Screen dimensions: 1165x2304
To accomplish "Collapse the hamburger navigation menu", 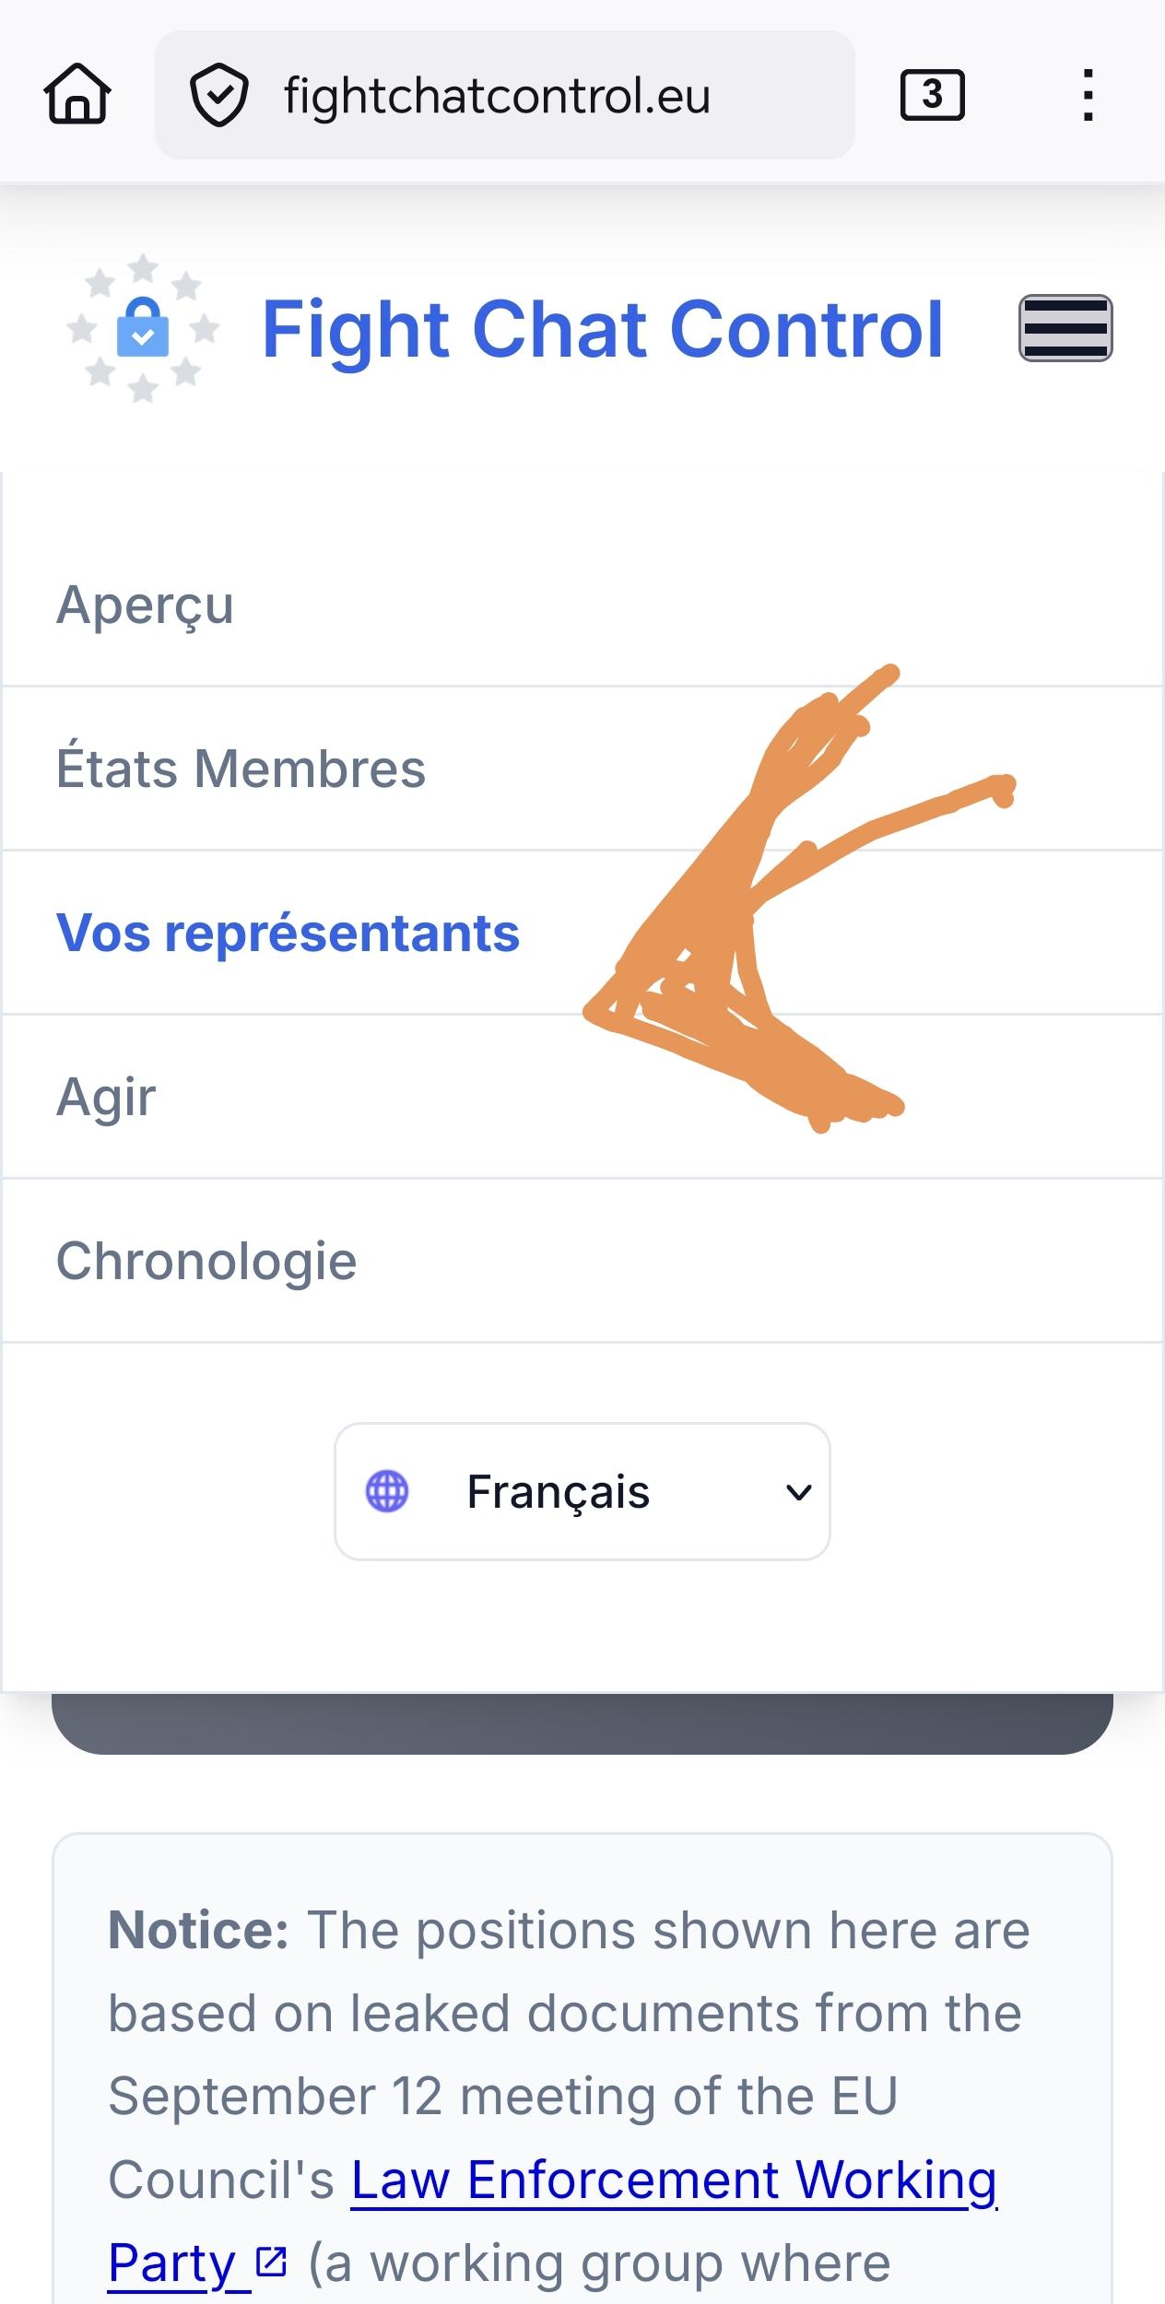I will [x=1065, y=328].
